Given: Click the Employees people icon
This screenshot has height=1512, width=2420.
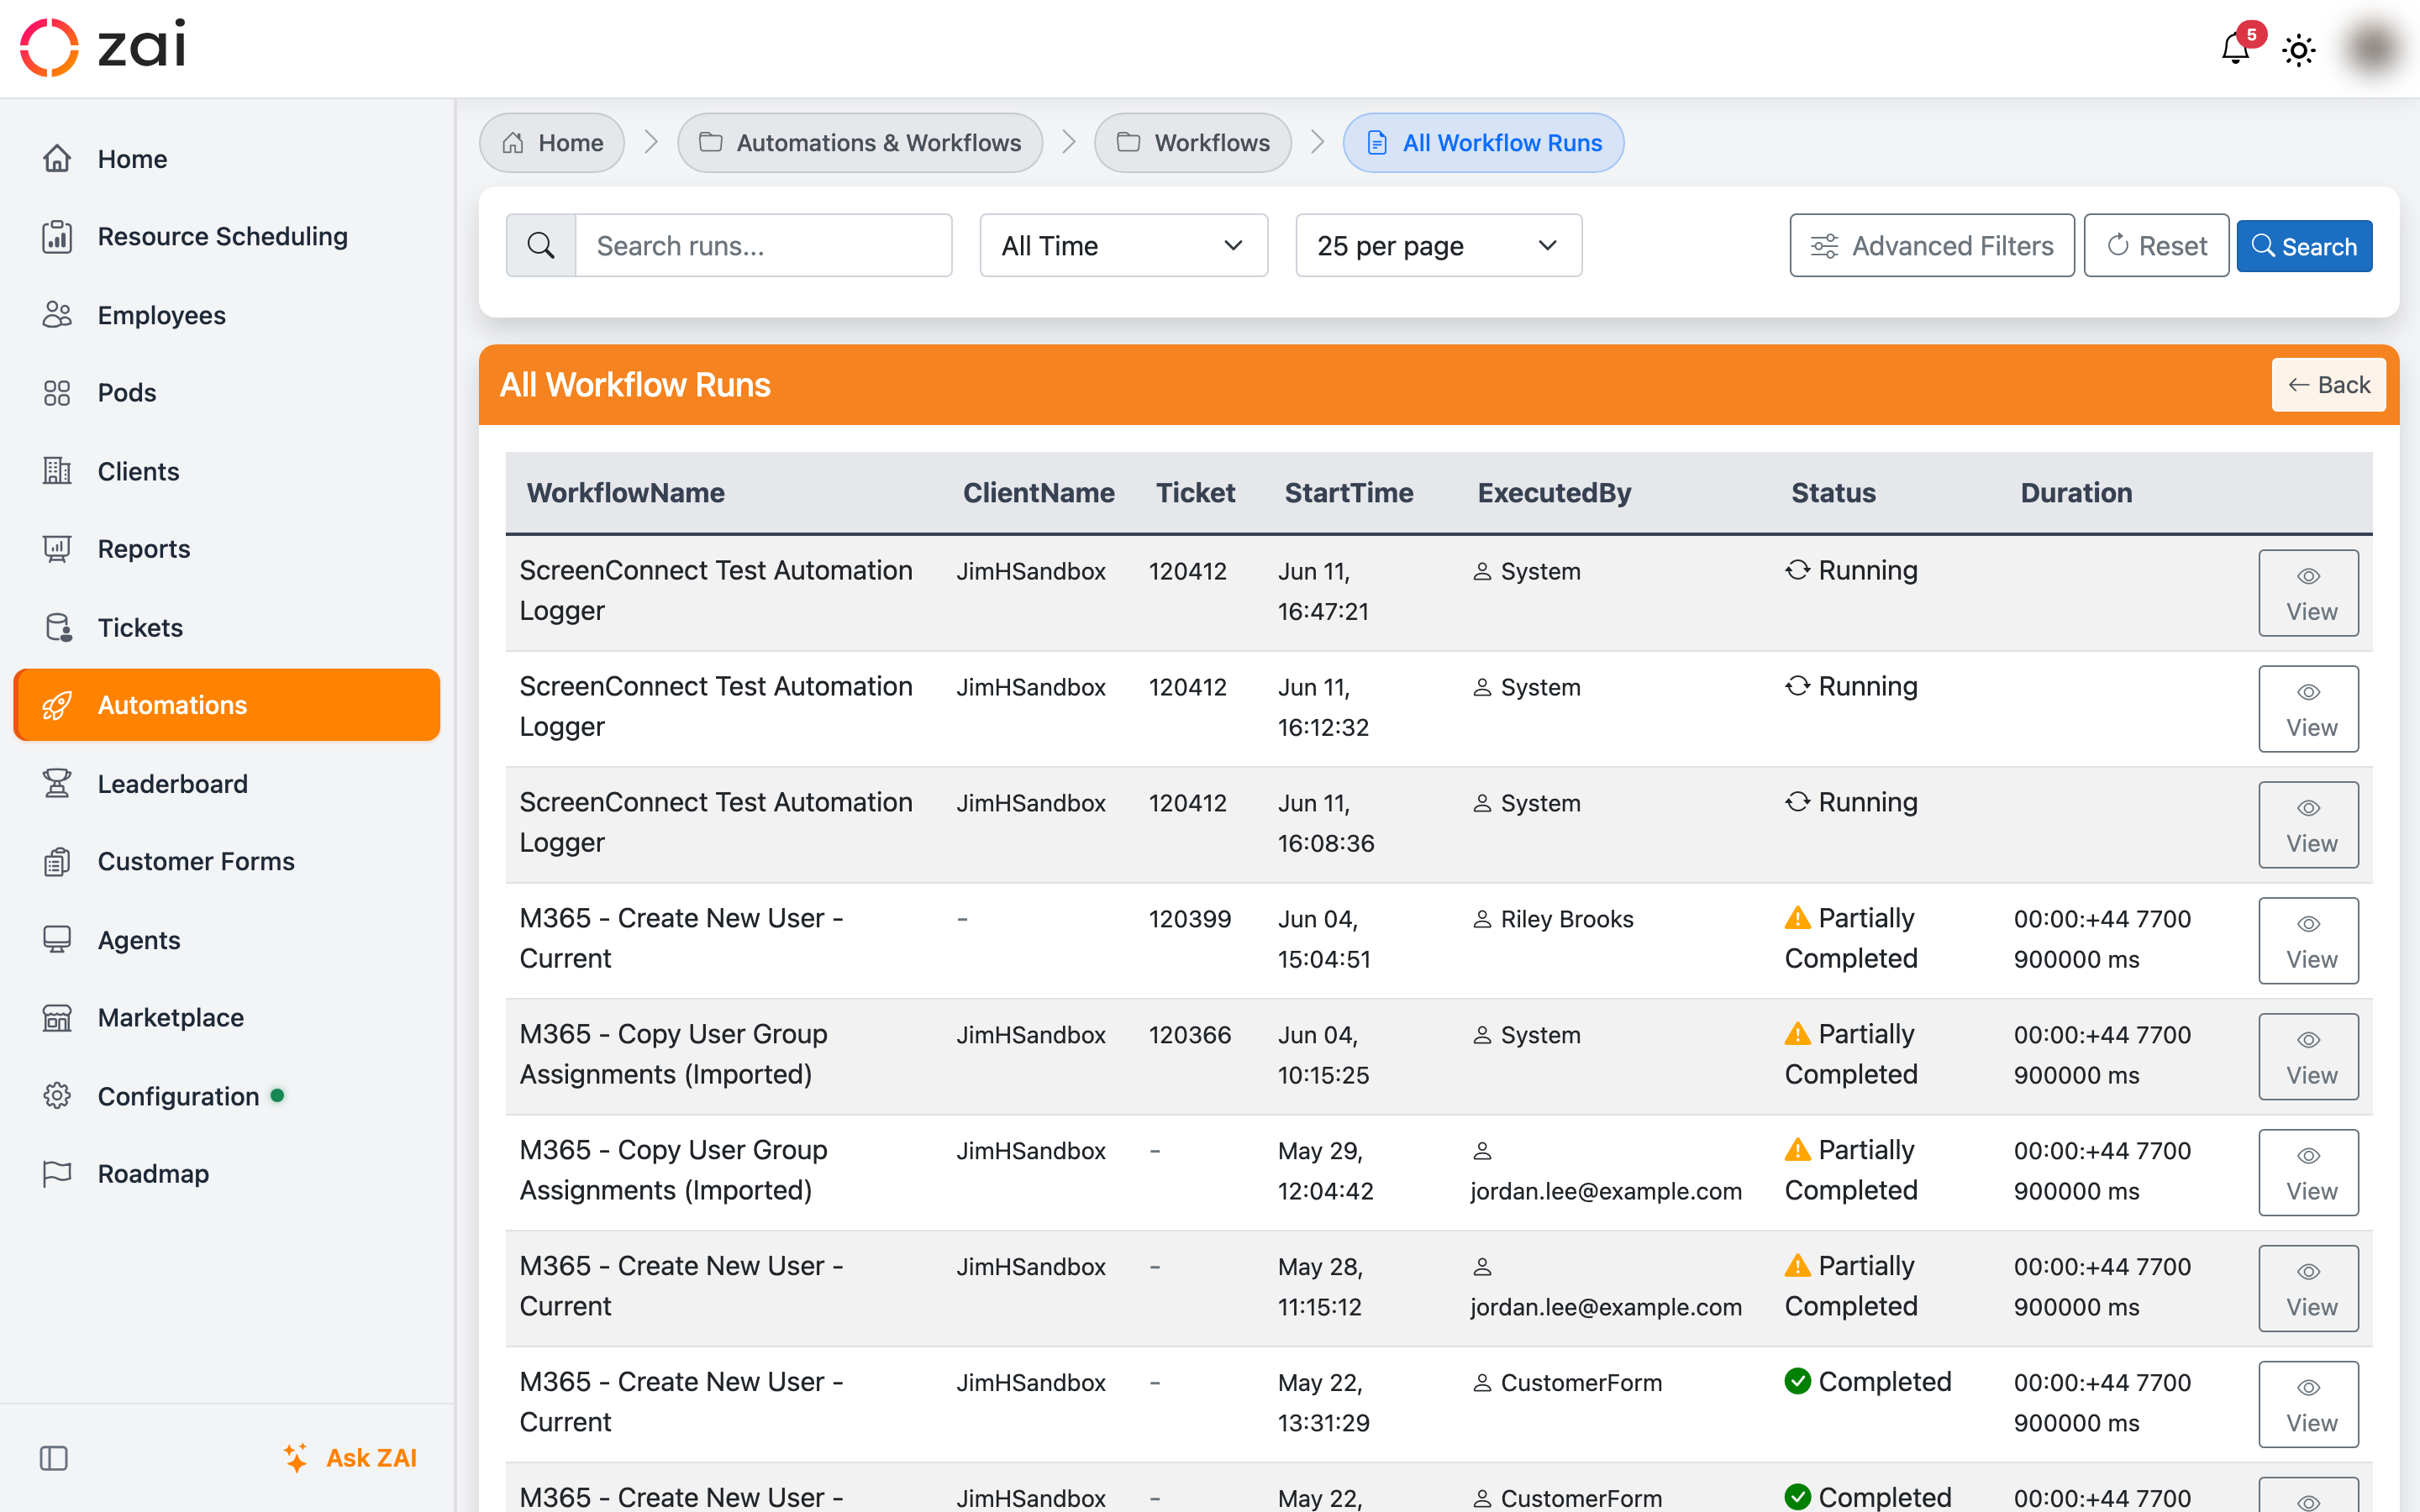Looking at the screenshot, I should tap(57, 315).
